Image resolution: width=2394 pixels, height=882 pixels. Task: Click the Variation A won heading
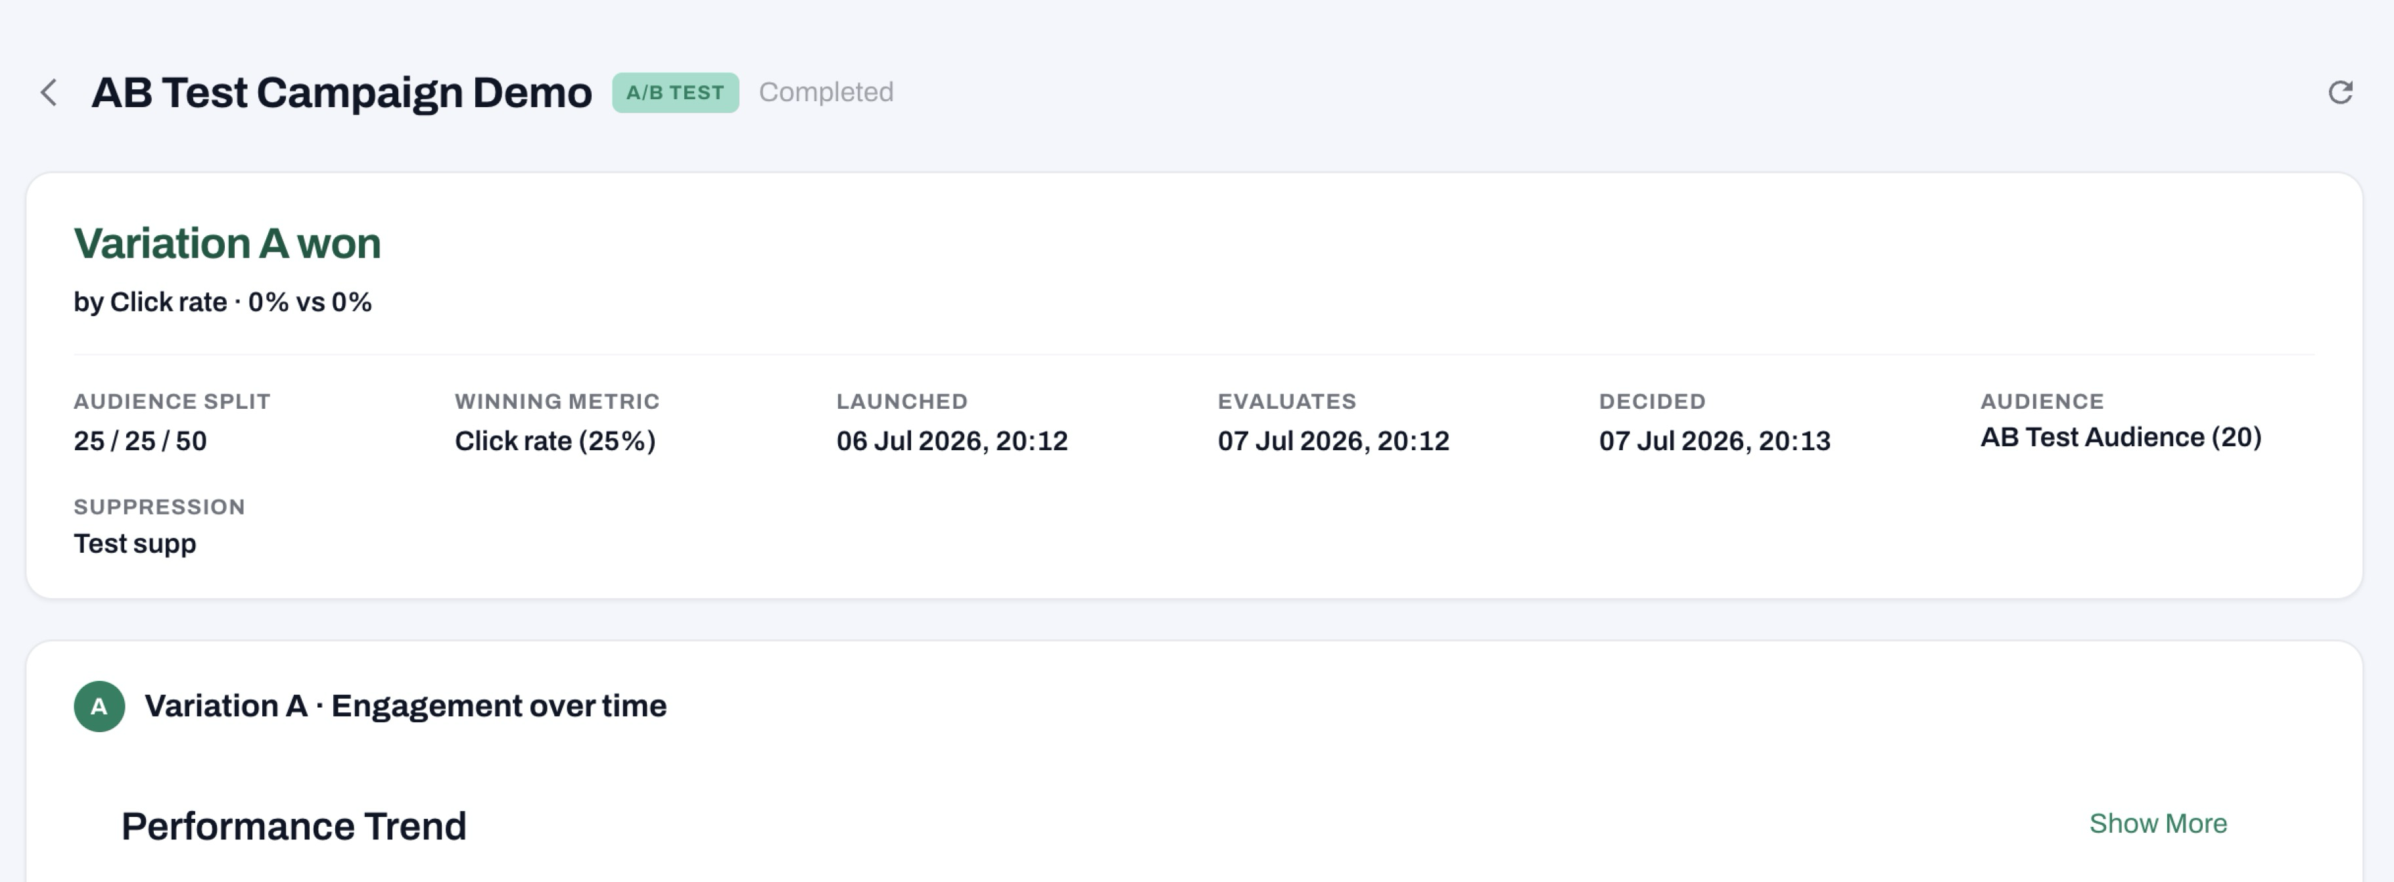pyautogui.click(x=227, y=243)
